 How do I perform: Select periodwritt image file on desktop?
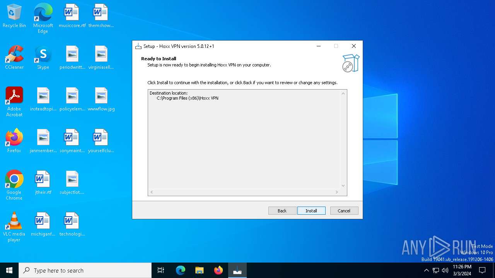point(72,58)
